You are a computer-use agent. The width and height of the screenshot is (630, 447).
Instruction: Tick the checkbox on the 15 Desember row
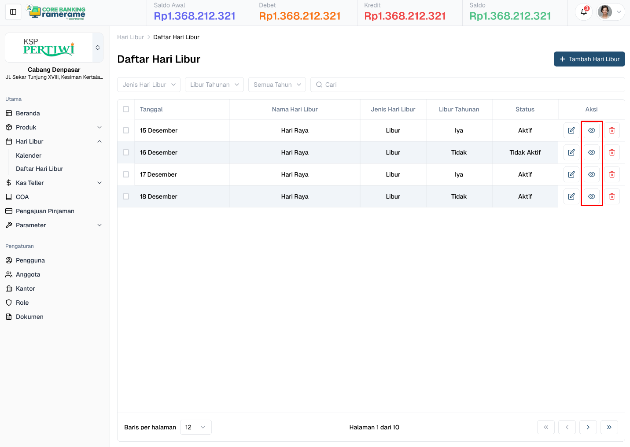coord(125,130)
